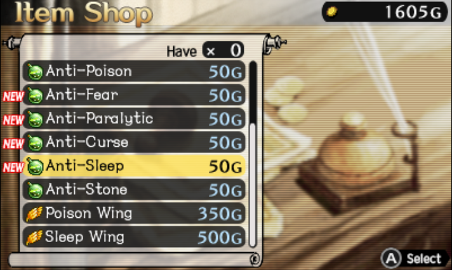Screen dimensions: 452x270
Task: Click the Anti-Stone potion icon
Action: [35, 190]
